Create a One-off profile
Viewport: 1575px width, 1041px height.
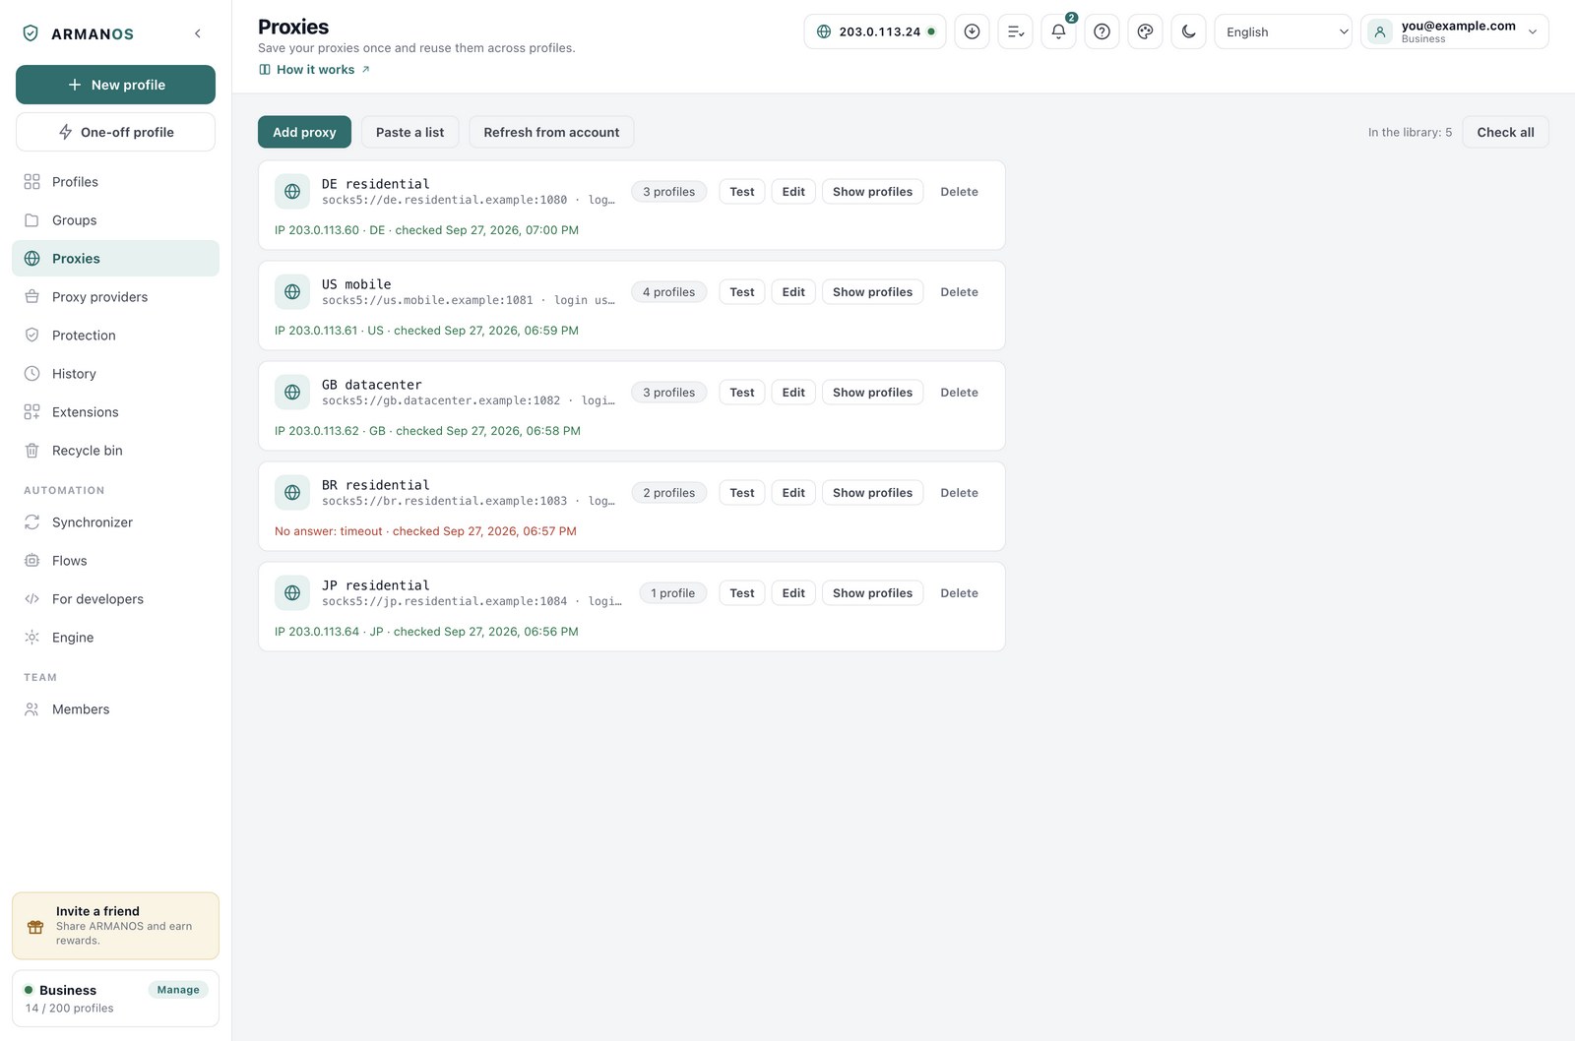(x=115, y=132)
